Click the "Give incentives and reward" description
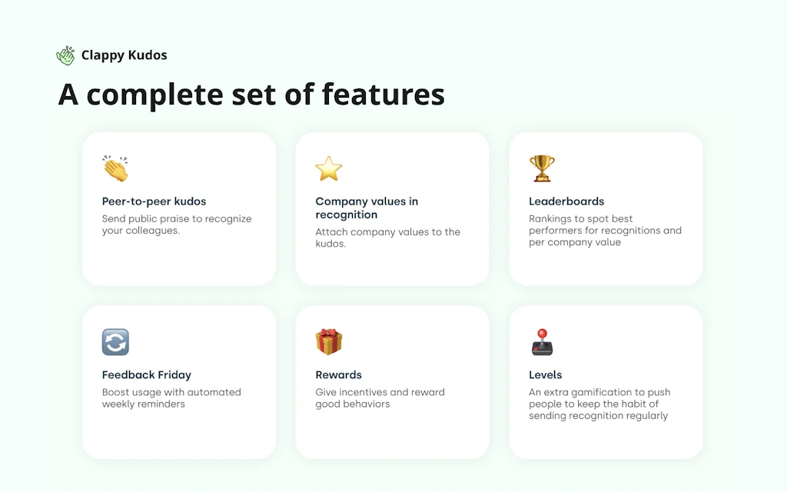This screenshot has width=787, height=492. (380, 398)
